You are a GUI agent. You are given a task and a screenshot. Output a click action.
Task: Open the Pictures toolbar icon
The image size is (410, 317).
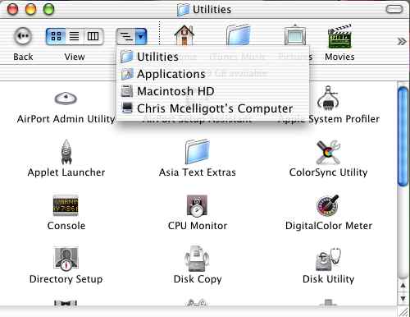294,34
